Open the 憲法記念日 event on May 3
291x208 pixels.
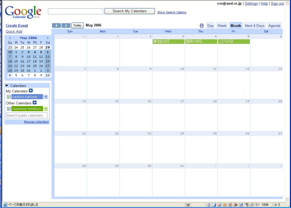(169, 41)
